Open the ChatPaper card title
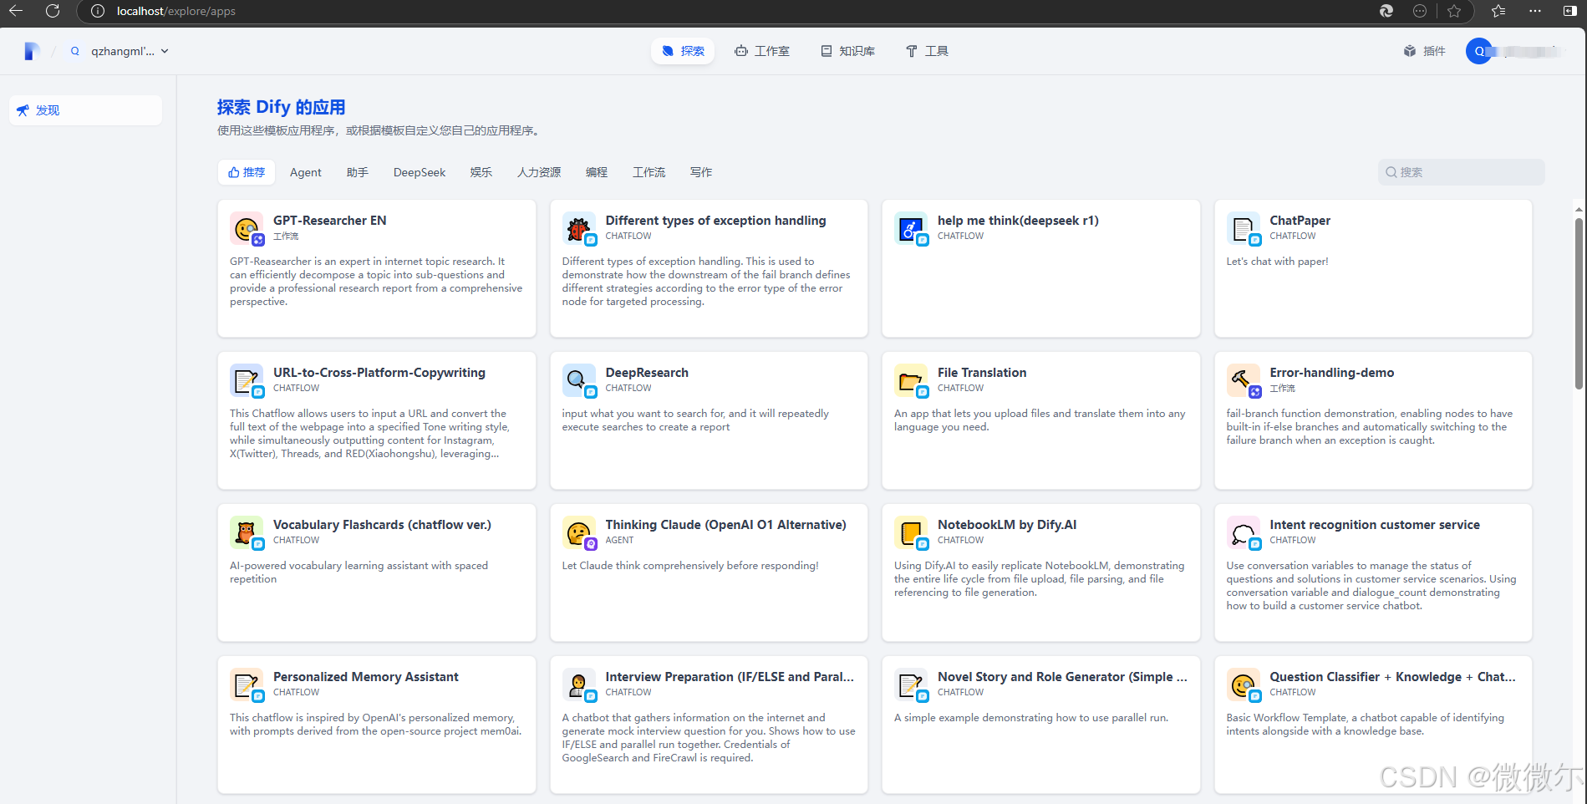The width and height of the screenshot is (1587, 804). click(1300, 221)
